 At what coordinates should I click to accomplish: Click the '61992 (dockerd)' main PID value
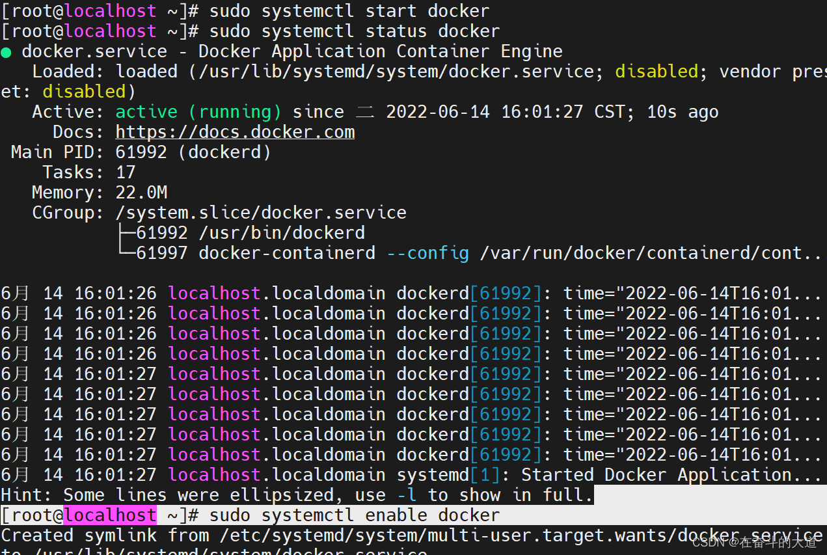pyautogui.click(x=193, y=152)
